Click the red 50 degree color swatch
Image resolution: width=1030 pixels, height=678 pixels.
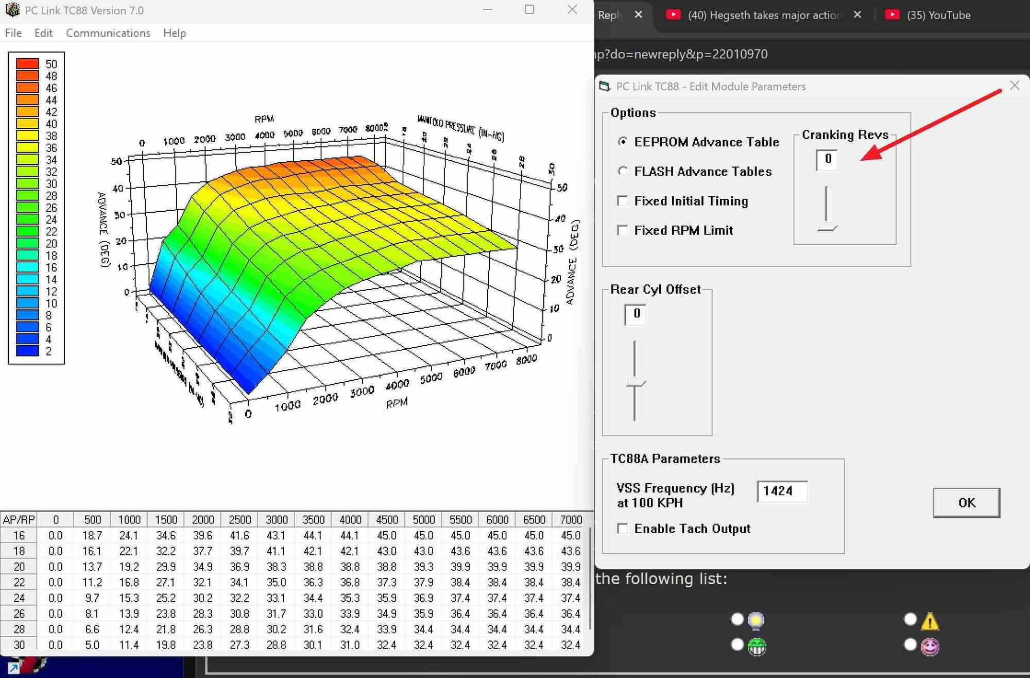[x=27, y=64]
